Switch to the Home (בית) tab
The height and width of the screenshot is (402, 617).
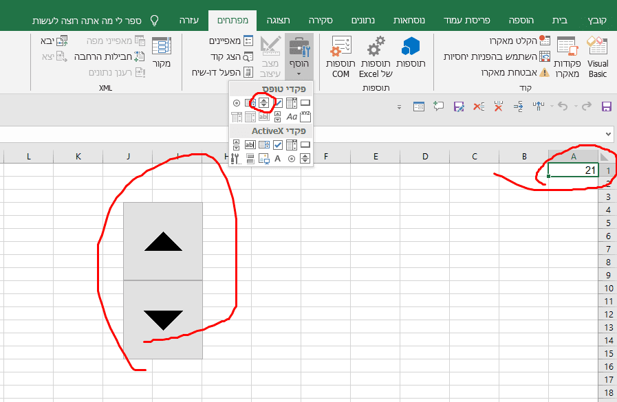click(559, 21)
